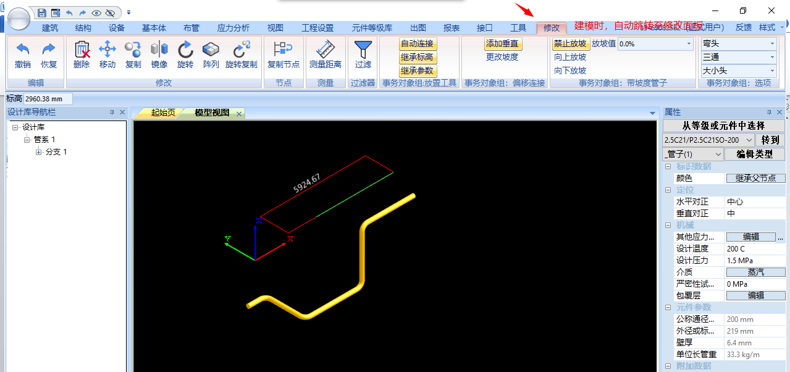Switch to the 应力分析 ribbon tab
Screen dimensions: 790x372
[x=233, y=28]
